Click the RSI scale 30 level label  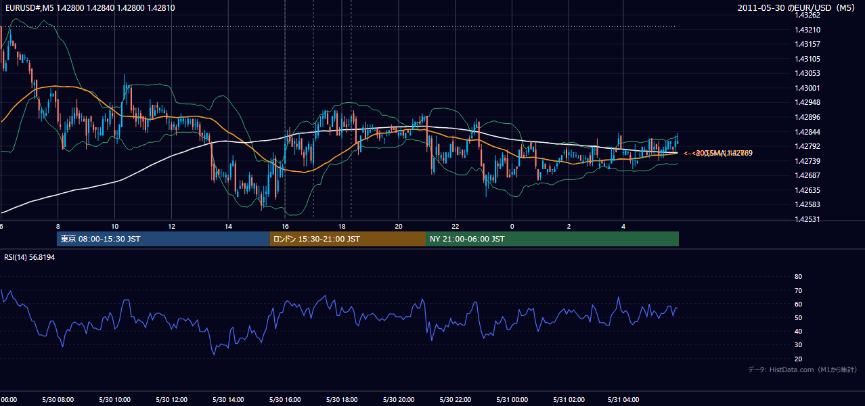click(798, 345)
